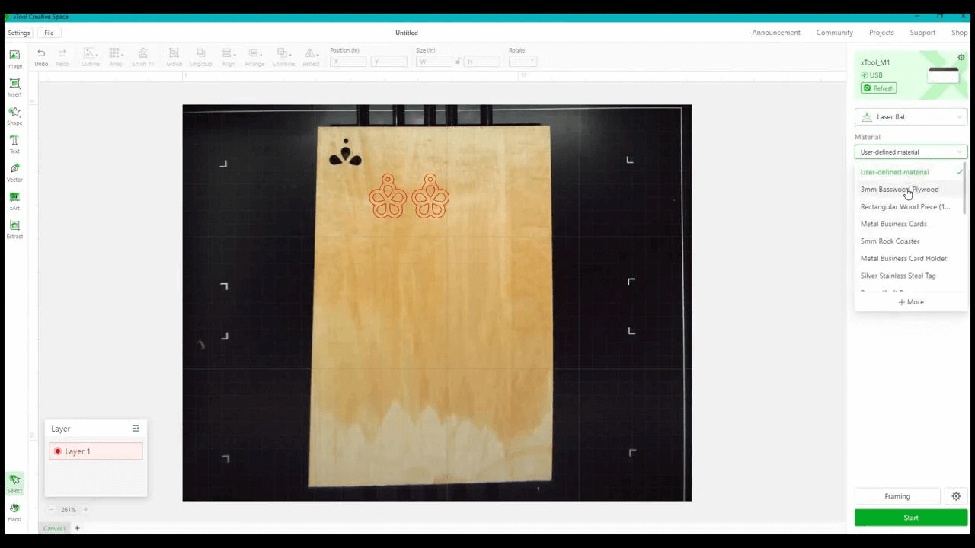The image size is (975, 548).
Task: Switch to the Canvas1 tab
Action: 54,528
